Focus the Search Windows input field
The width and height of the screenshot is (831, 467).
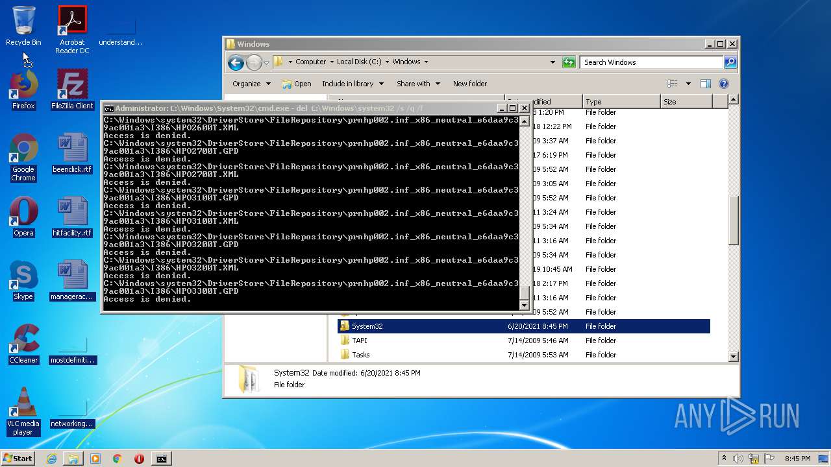pyautogui.click(x=651, y=62)
